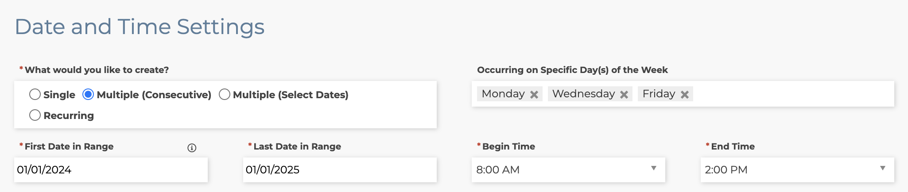Click the Last Date in Range field
This screenshot has height=192, width=908.
[339, 170]
